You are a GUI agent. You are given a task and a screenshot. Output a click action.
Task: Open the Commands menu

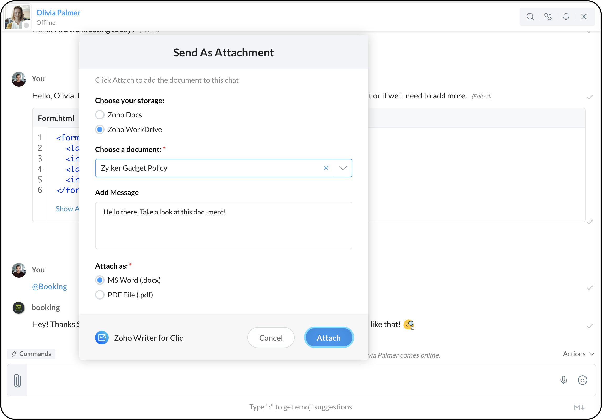[x=31, y=354]
